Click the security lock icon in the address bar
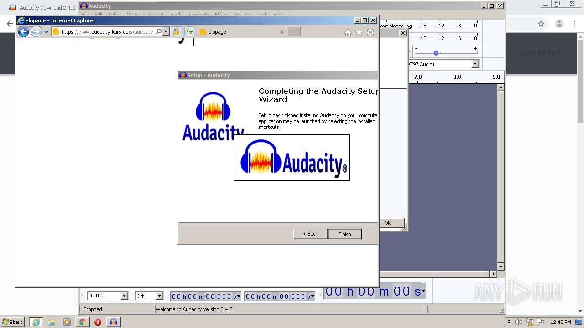Image resolution: width=584 pixels, height=328 pixels. (176, 32)
